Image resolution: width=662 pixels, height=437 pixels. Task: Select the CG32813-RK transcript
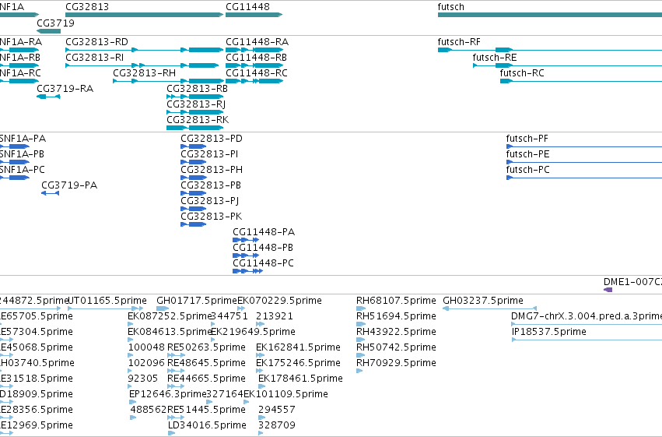[x=195, y=128]
